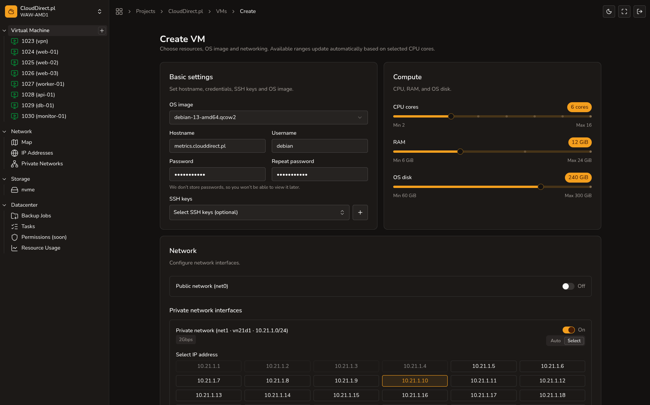Viewport: 650px width, 405px height.
Task: Switch IP assignment to Auto
Action: point(555,341)
